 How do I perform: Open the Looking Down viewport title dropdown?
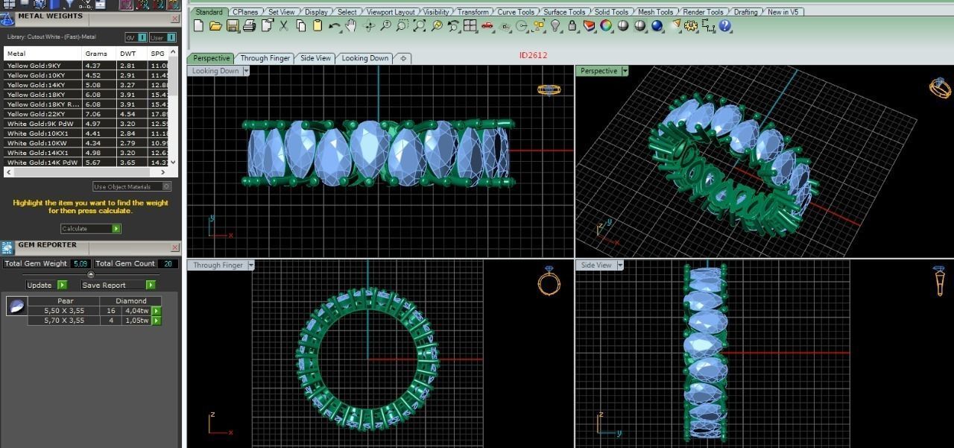tap(246, 71)
